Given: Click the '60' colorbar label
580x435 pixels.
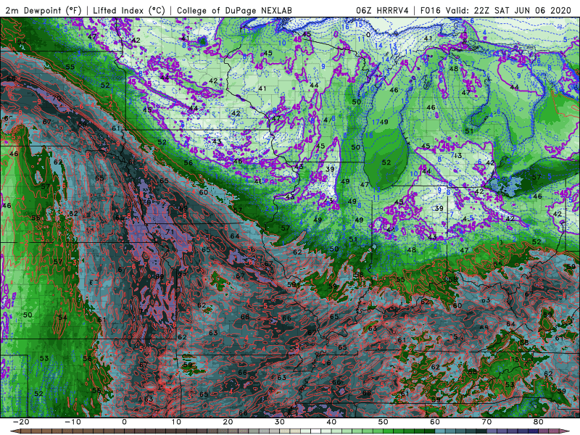Looking at the screenshot, I should (x=435, y=422).
